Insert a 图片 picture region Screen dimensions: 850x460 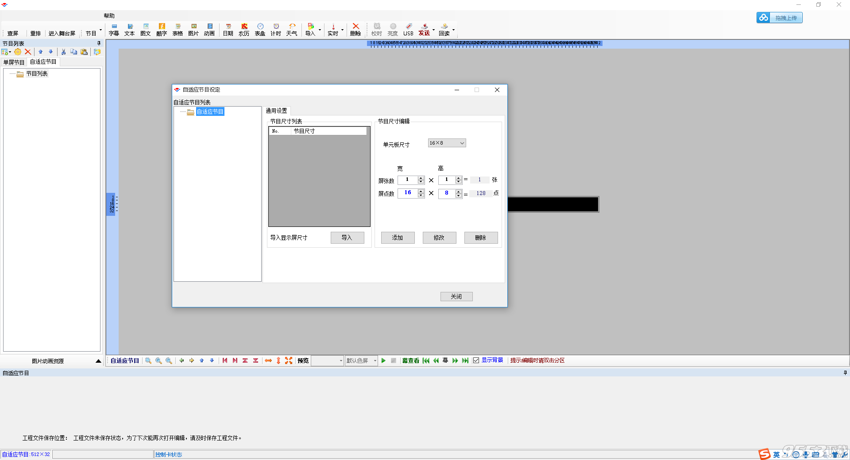193,30
